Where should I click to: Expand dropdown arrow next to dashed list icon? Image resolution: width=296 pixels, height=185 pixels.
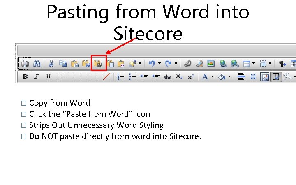click(270, 63)
